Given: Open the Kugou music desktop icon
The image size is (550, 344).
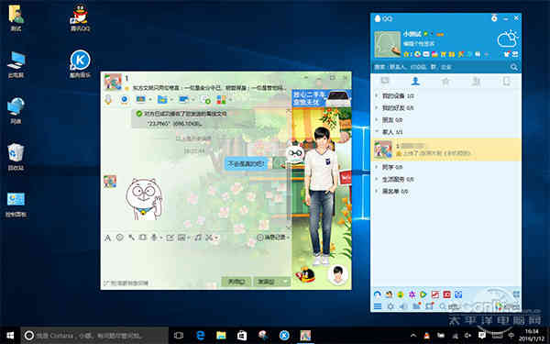Looking at the screenshot, I should pyautogui.click(x=80, y=63).
